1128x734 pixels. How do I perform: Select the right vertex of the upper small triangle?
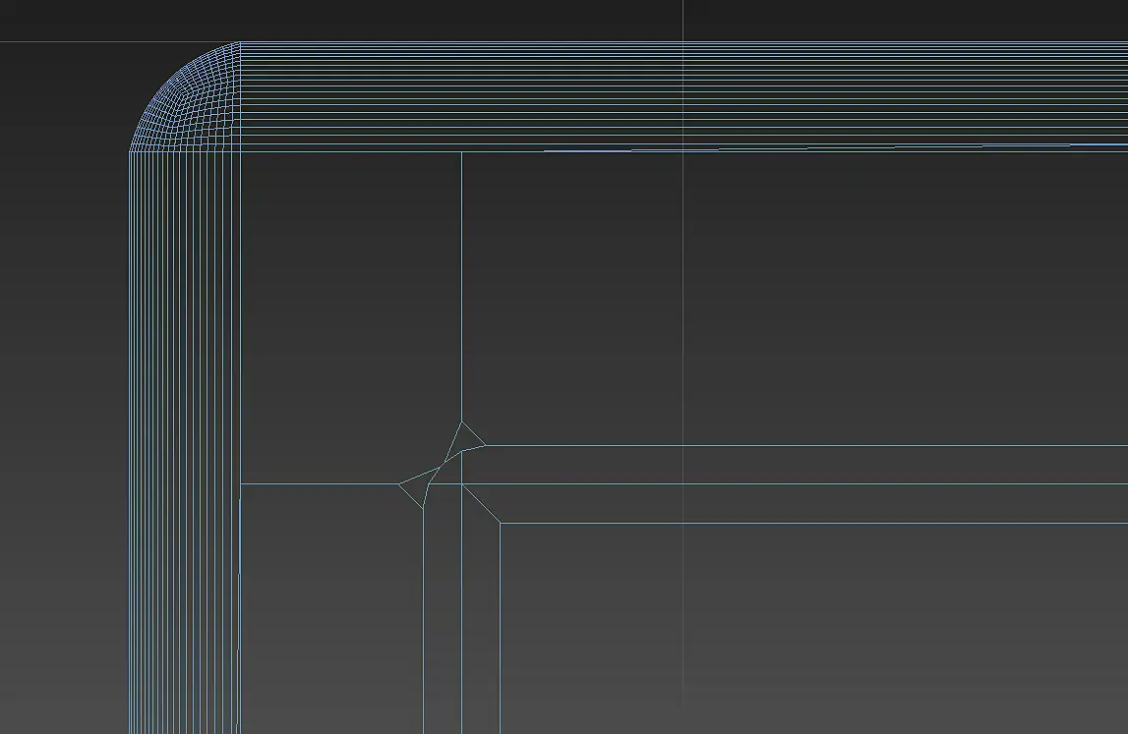486,445
